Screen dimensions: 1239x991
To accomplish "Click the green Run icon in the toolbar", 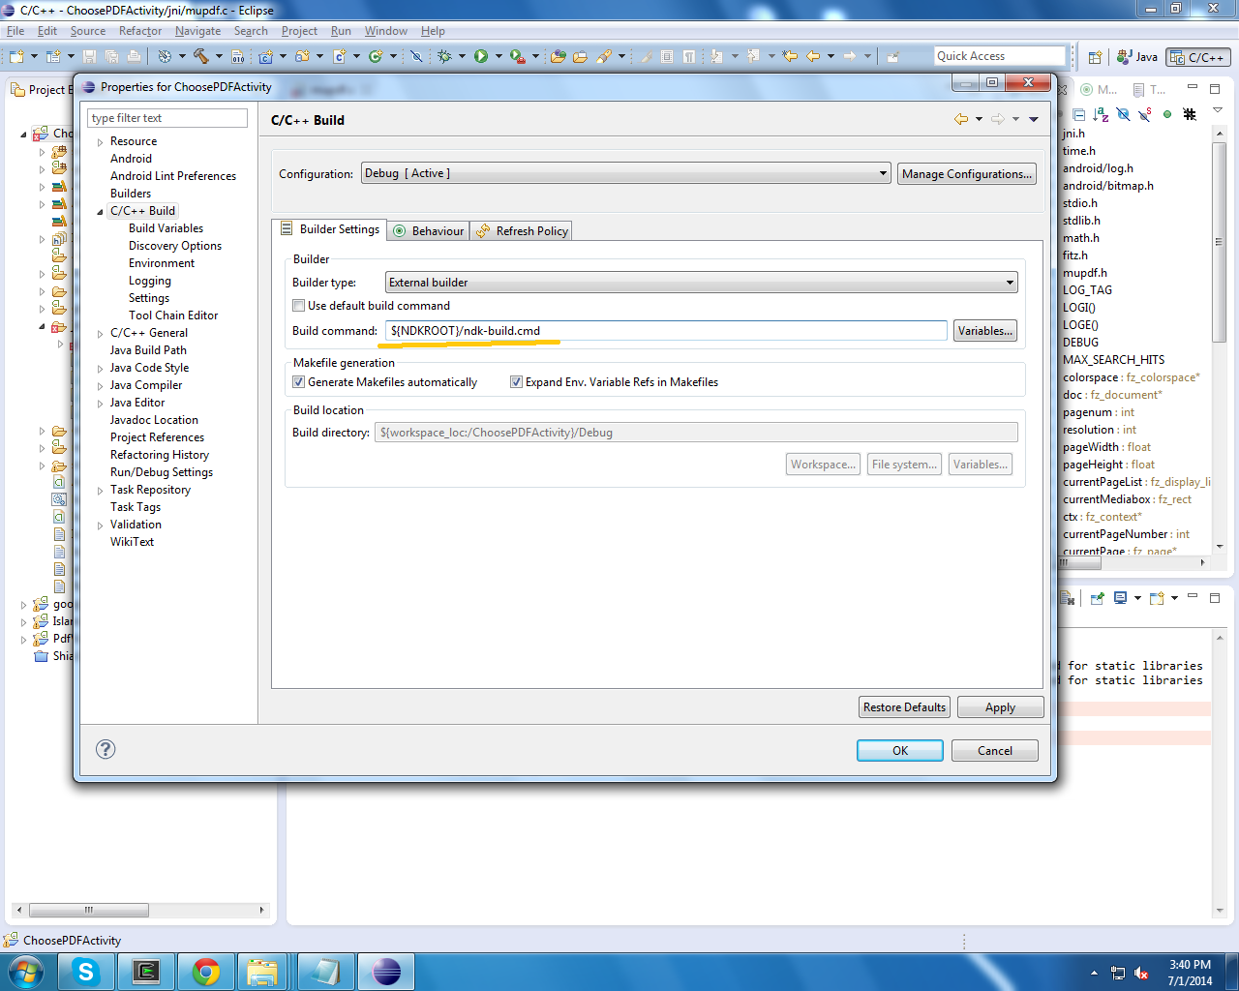I will [x=481, y=56].
